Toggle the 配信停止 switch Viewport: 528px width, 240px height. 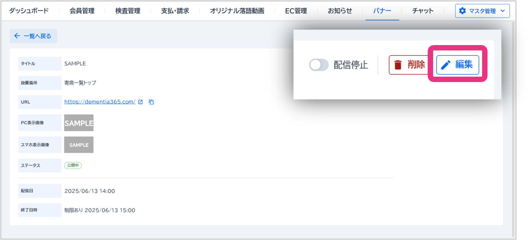pos(319,65)
